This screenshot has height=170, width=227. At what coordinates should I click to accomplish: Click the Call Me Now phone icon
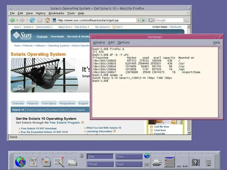pyautogui.click(x=152, y=127)
